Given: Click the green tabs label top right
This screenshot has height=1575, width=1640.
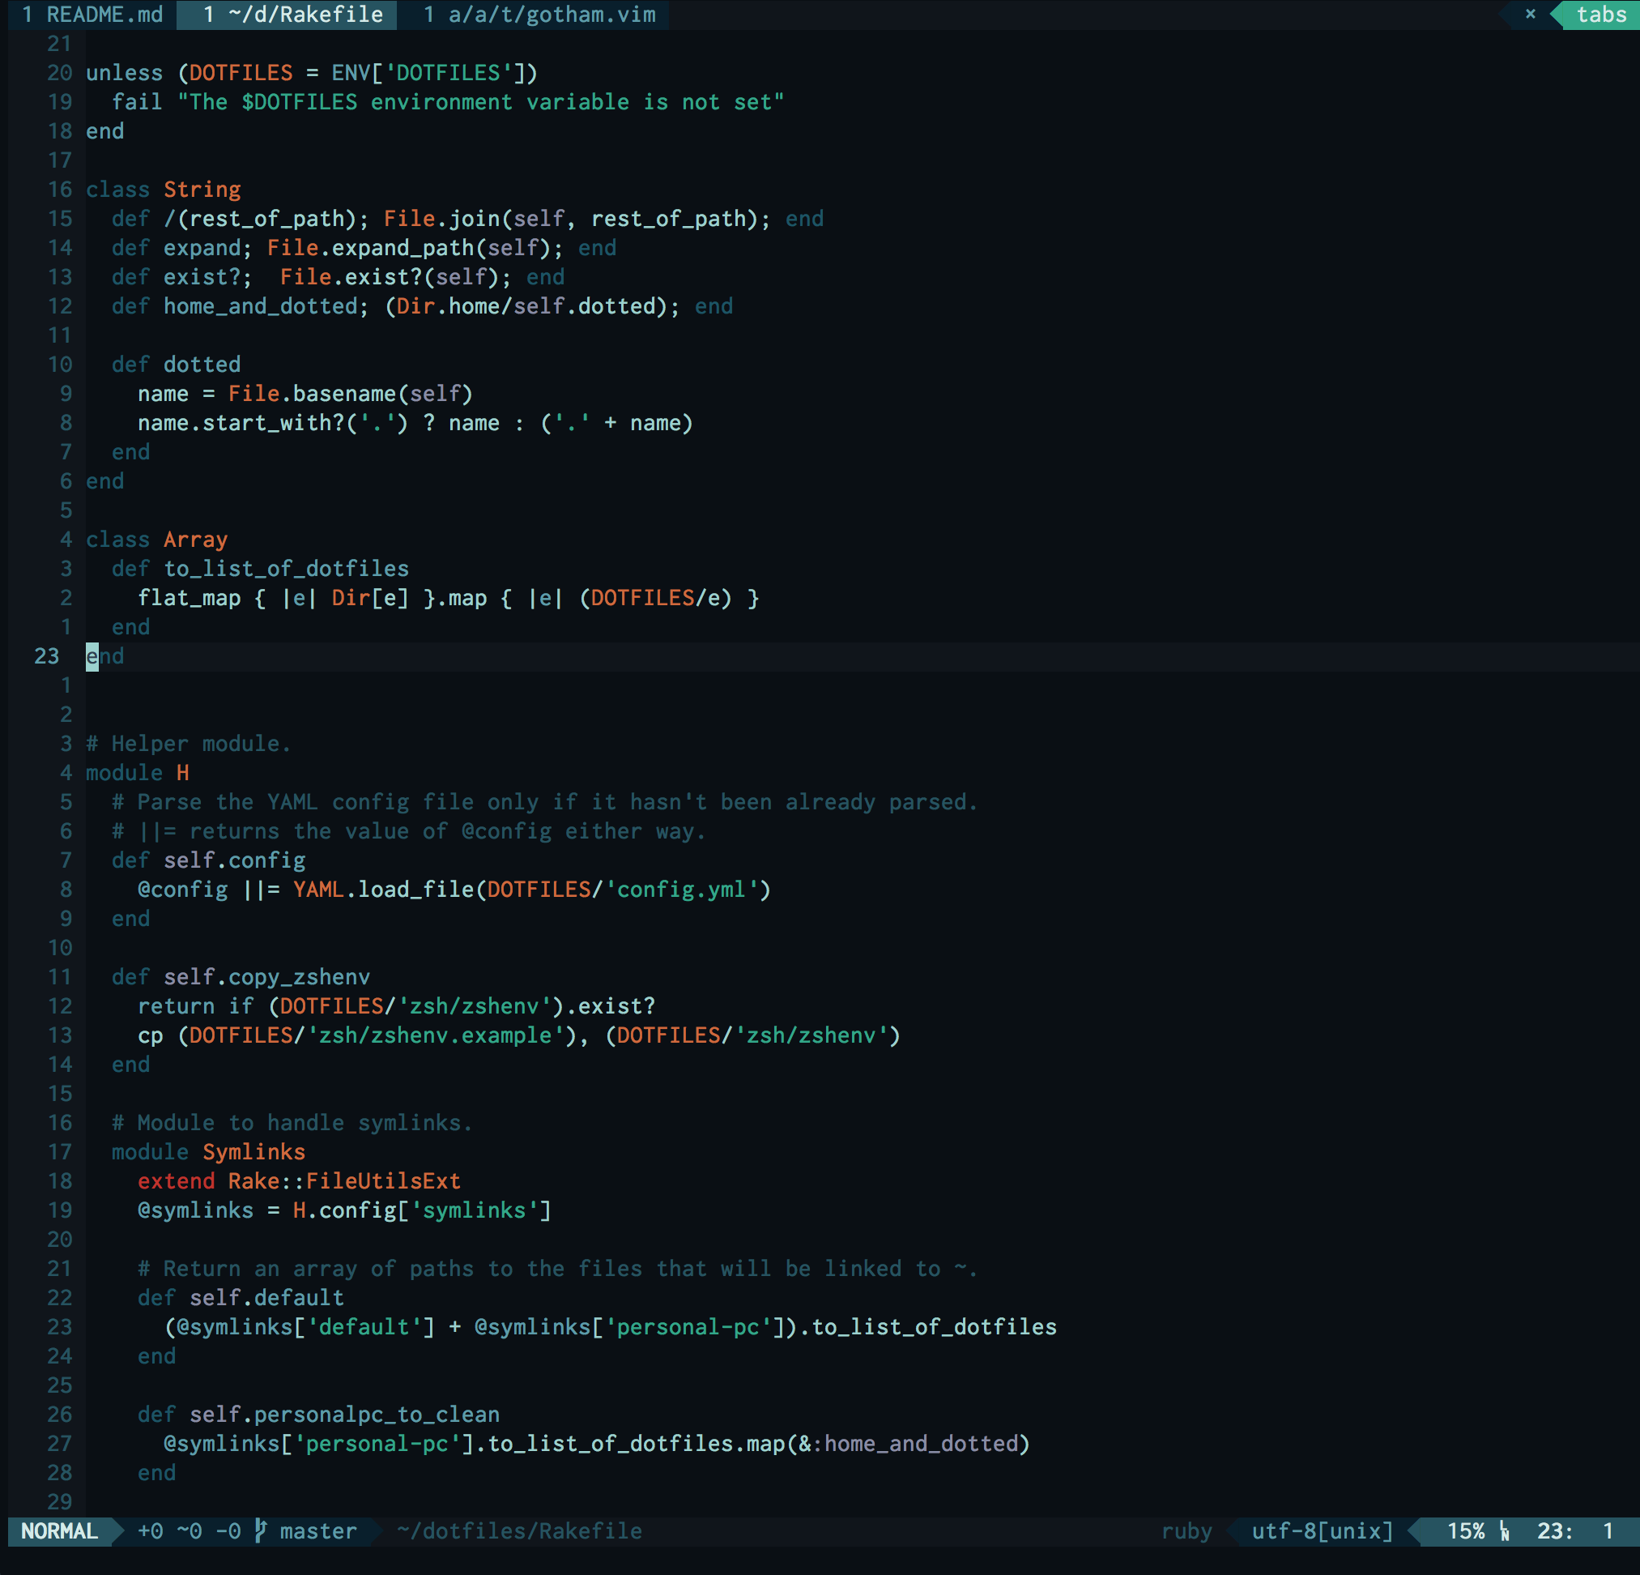Looking at the screenshot, I should [x=1600, y=15].
